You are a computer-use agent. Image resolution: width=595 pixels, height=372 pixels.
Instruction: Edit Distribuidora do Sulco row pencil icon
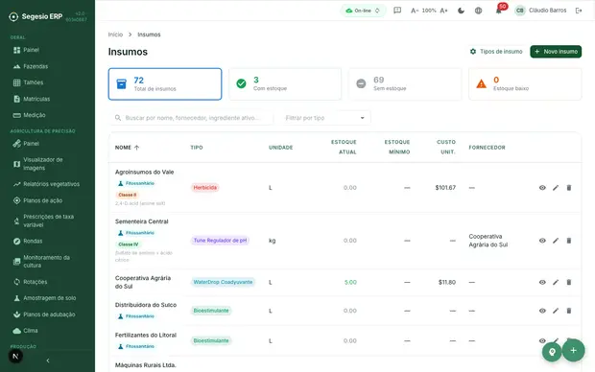pos(556,311)
